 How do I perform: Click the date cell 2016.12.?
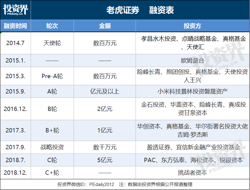[15, 109]
